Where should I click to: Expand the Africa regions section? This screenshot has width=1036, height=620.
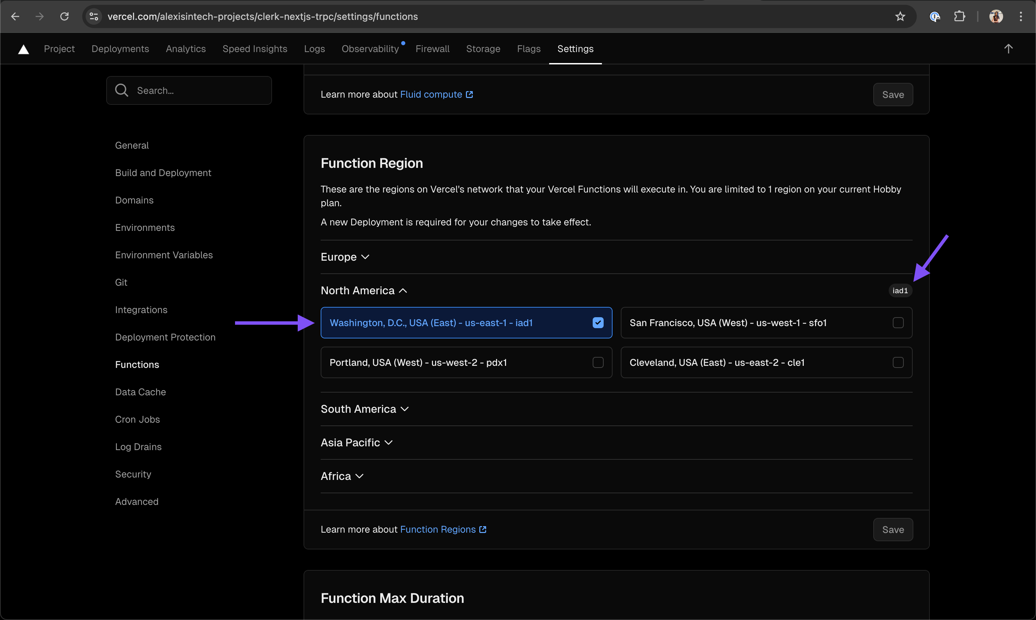tap(342, 476)
